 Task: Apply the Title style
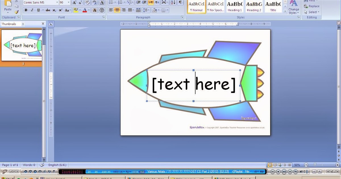pyautogui.click(x=273, y=7)
